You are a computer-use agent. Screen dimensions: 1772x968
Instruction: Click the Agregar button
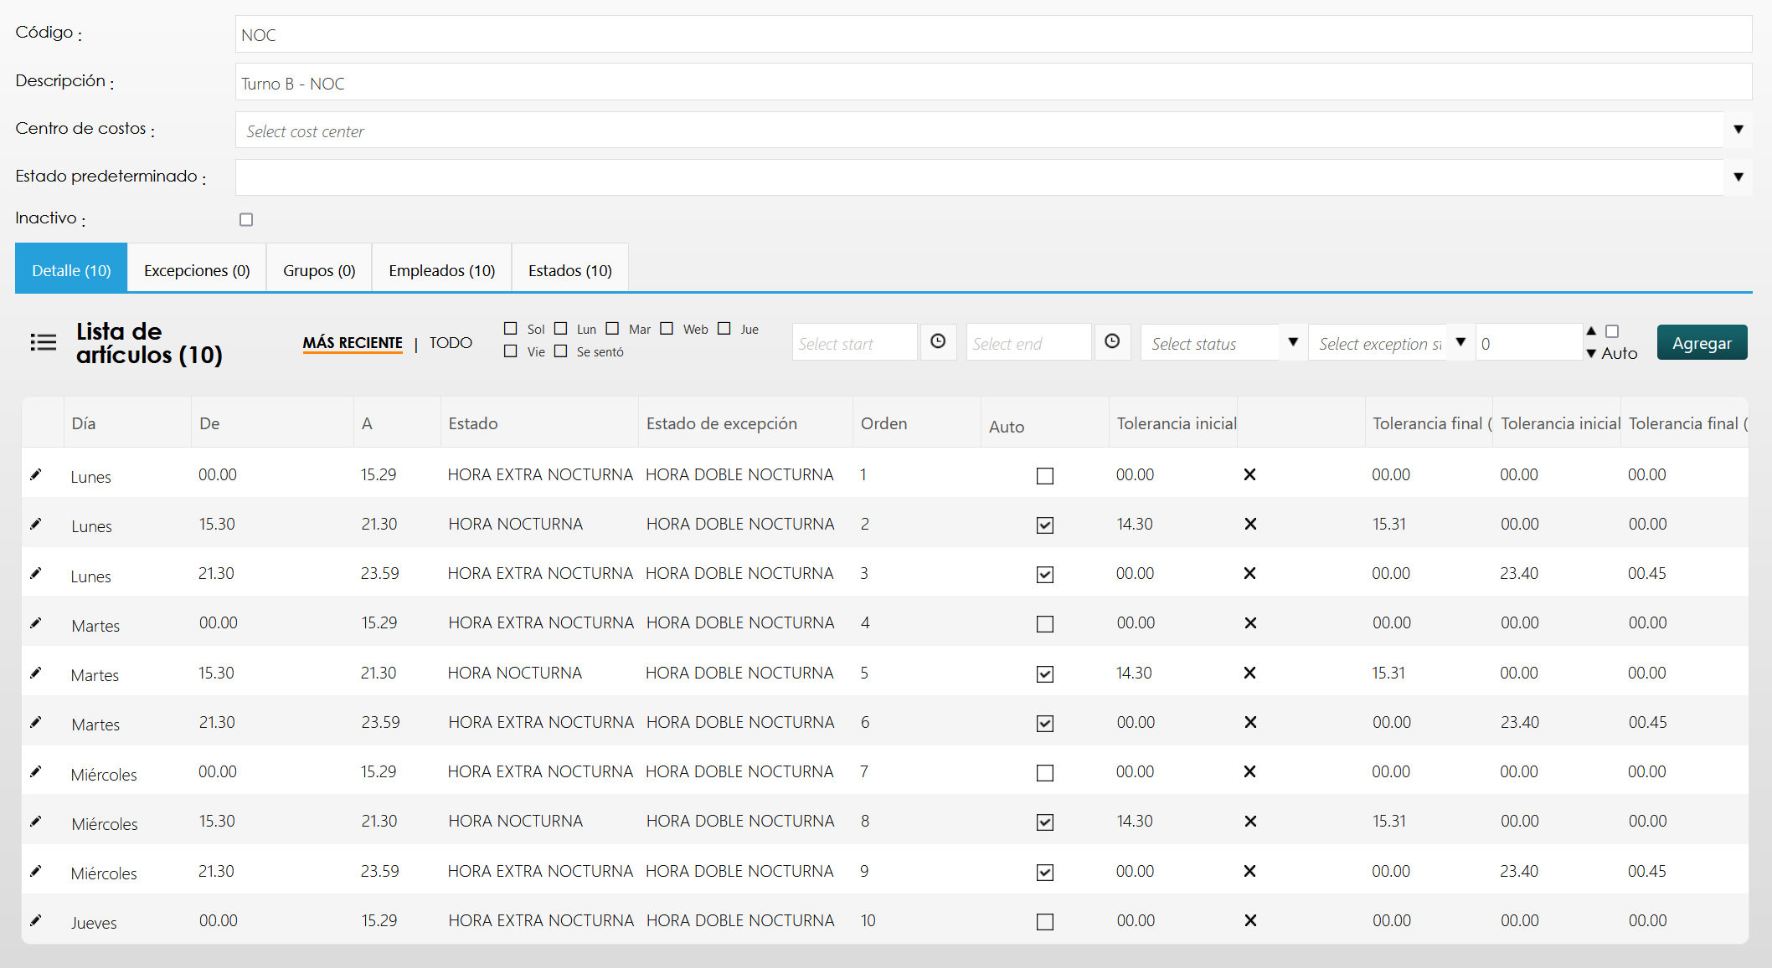click(x=1702, y=342)
